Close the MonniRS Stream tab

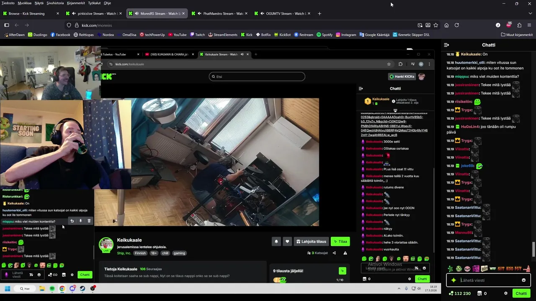[183, 13]
